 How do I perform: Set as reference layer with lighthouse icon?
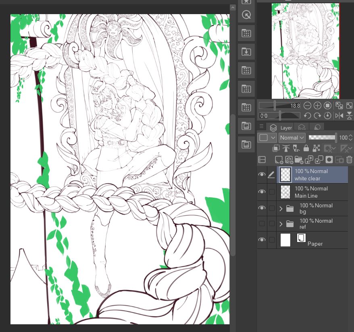point(286,148)
